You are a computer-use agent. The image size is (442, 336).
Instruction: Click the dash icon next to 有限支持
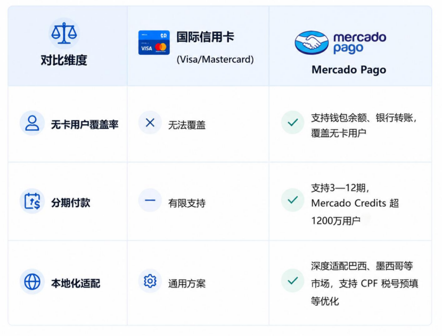pyautogui.click(x=150, y=200)
